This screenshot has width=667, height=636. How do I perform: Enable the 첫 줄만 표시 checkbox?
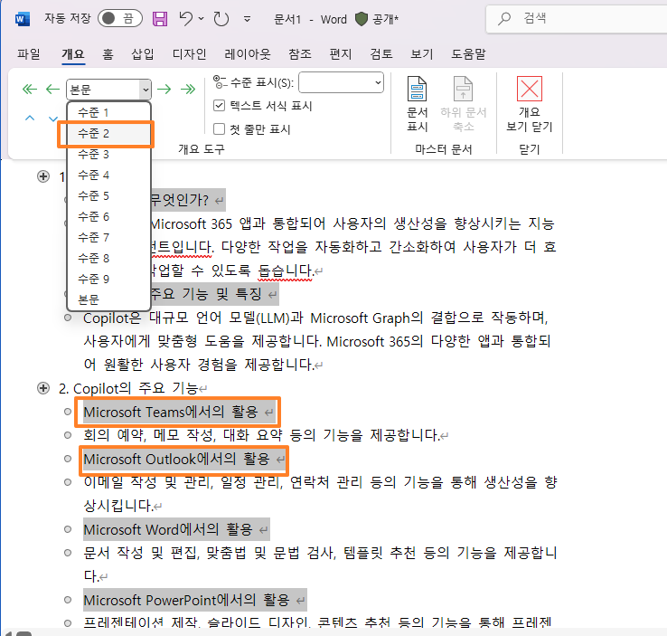tap(219, 129)
